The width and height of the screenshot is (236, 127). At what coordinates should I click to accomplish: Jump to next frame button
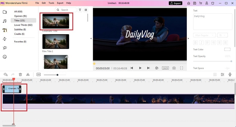point(148,68)
